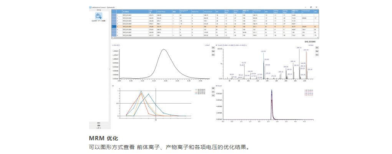
Task: Click the top button right of the CE plot
Action: (x=213, y=88)
